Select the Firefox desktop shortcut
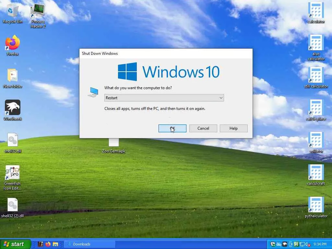Image resolution: width=332 pixels, height=249 pixels. tap(13, 45)
